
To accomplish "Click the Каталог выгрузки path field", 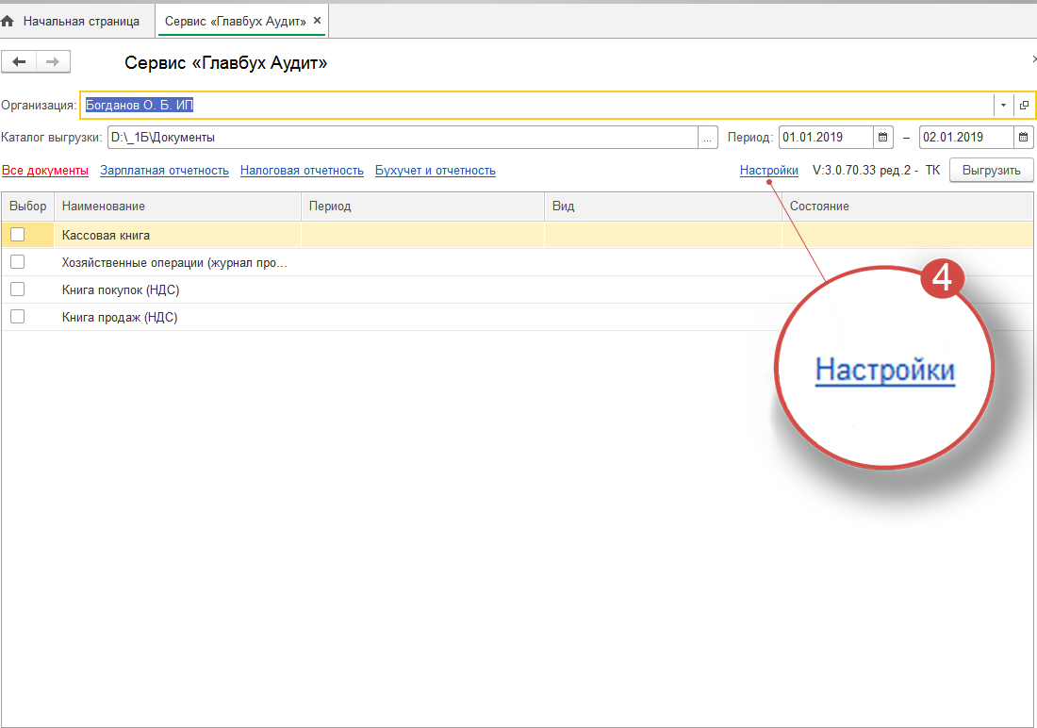I will coord(401,138).
